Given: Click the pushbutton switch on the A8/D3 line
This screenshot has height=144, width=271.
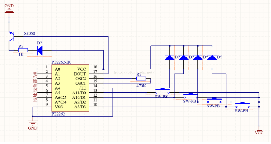Looking at the screenshot, I should pyautogui.click(x=243, y=105).
